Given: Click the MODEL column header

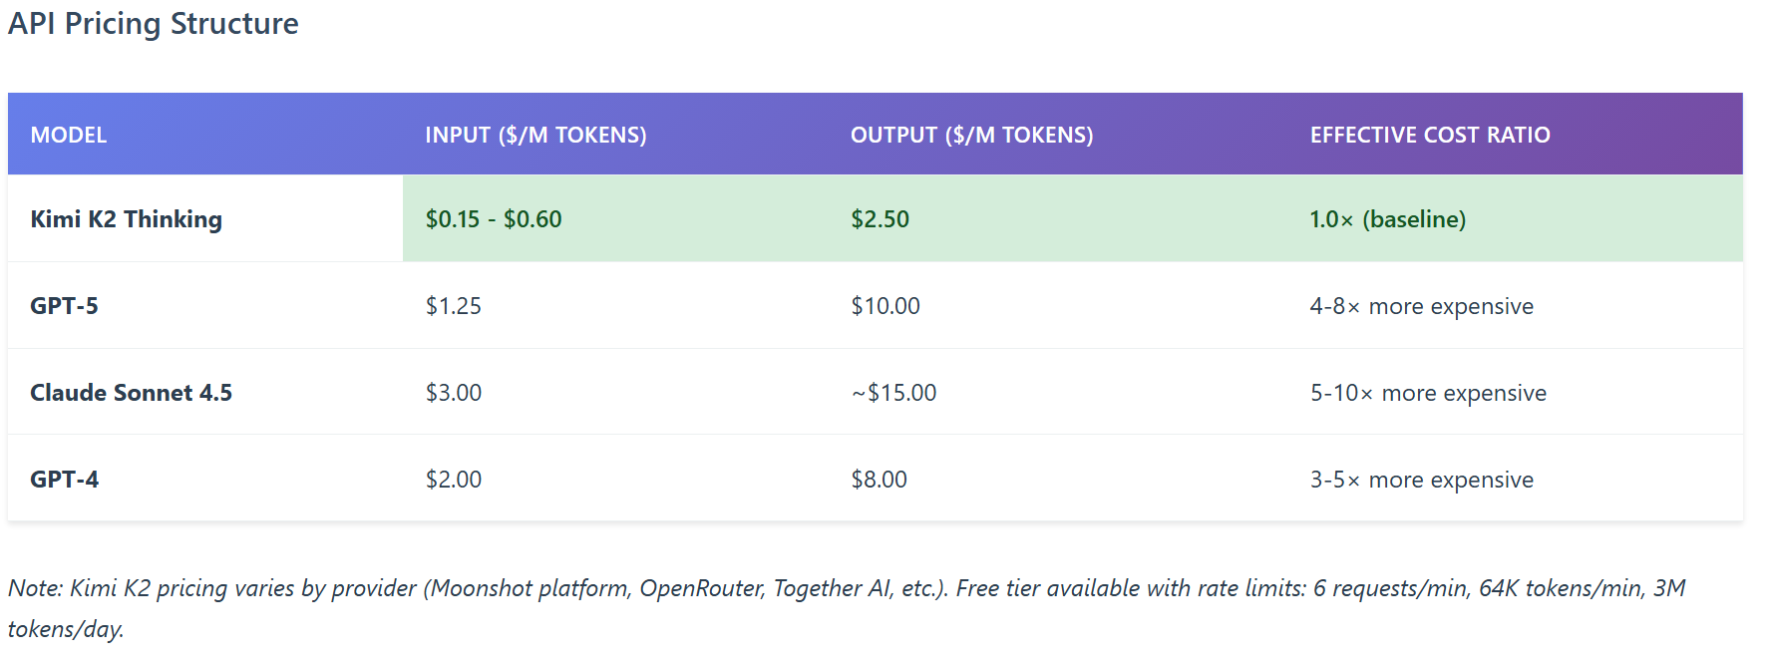Looking at the screenshot, I should (68, 136).
